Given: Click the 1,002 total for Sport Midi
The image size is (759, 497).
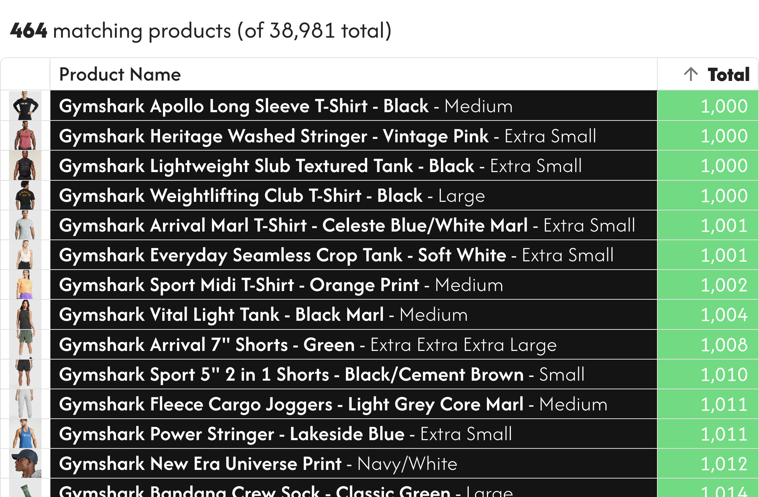Looking at the screenshot, I should 724,285.
